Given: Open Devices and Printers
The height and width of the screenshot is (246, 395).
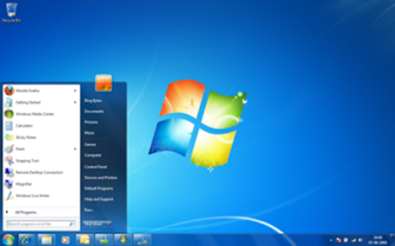Looking at the screenshot, I should [x=101, y=178].
